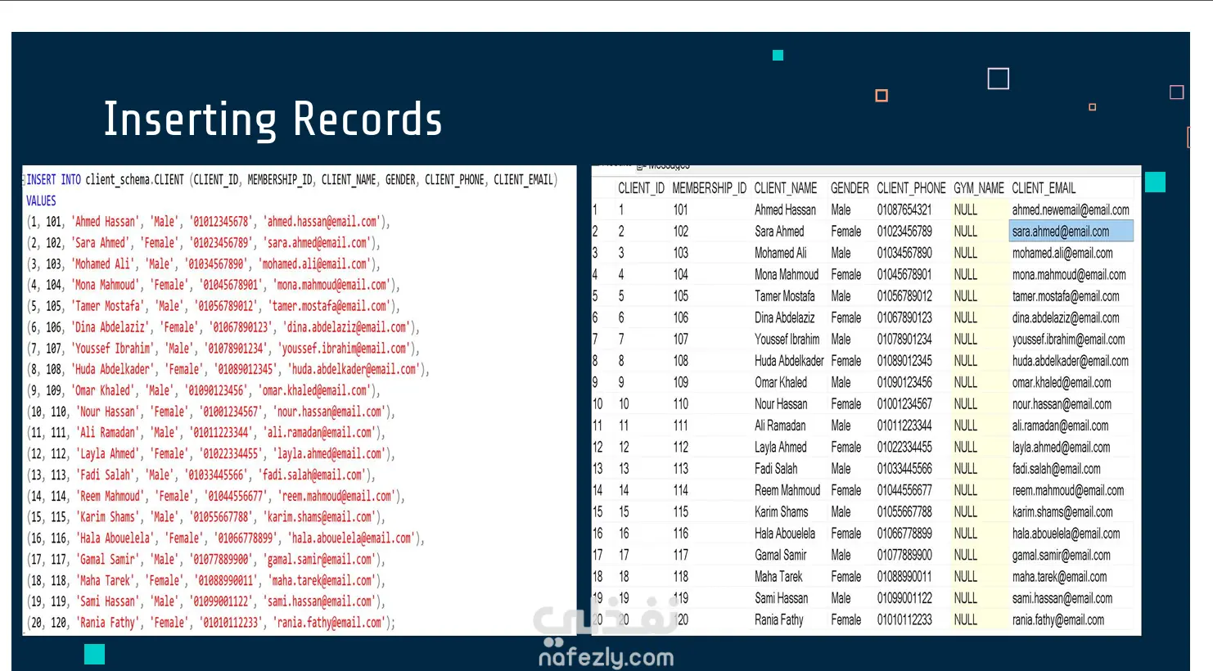Select the Female gender cell for Nour Hassan
This screenshot has width=1213, height=671.
tap(846, 404)
